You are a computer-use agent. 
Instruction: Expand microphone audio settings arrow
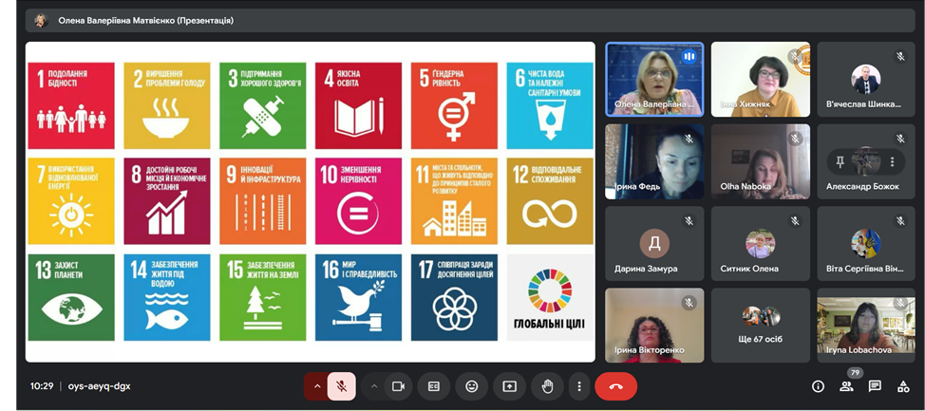coord(317,386)
